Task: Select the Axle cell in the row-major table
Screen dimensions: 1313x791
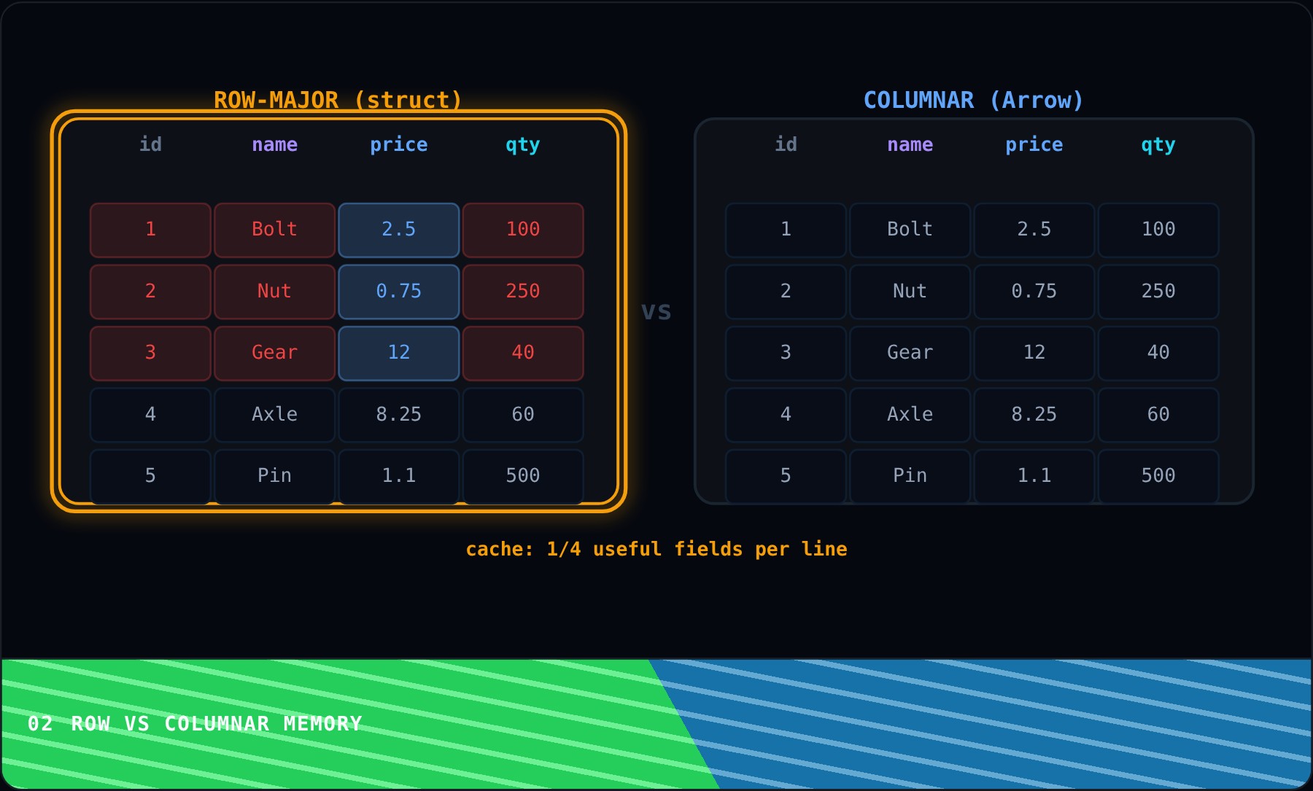Action: 275,415
